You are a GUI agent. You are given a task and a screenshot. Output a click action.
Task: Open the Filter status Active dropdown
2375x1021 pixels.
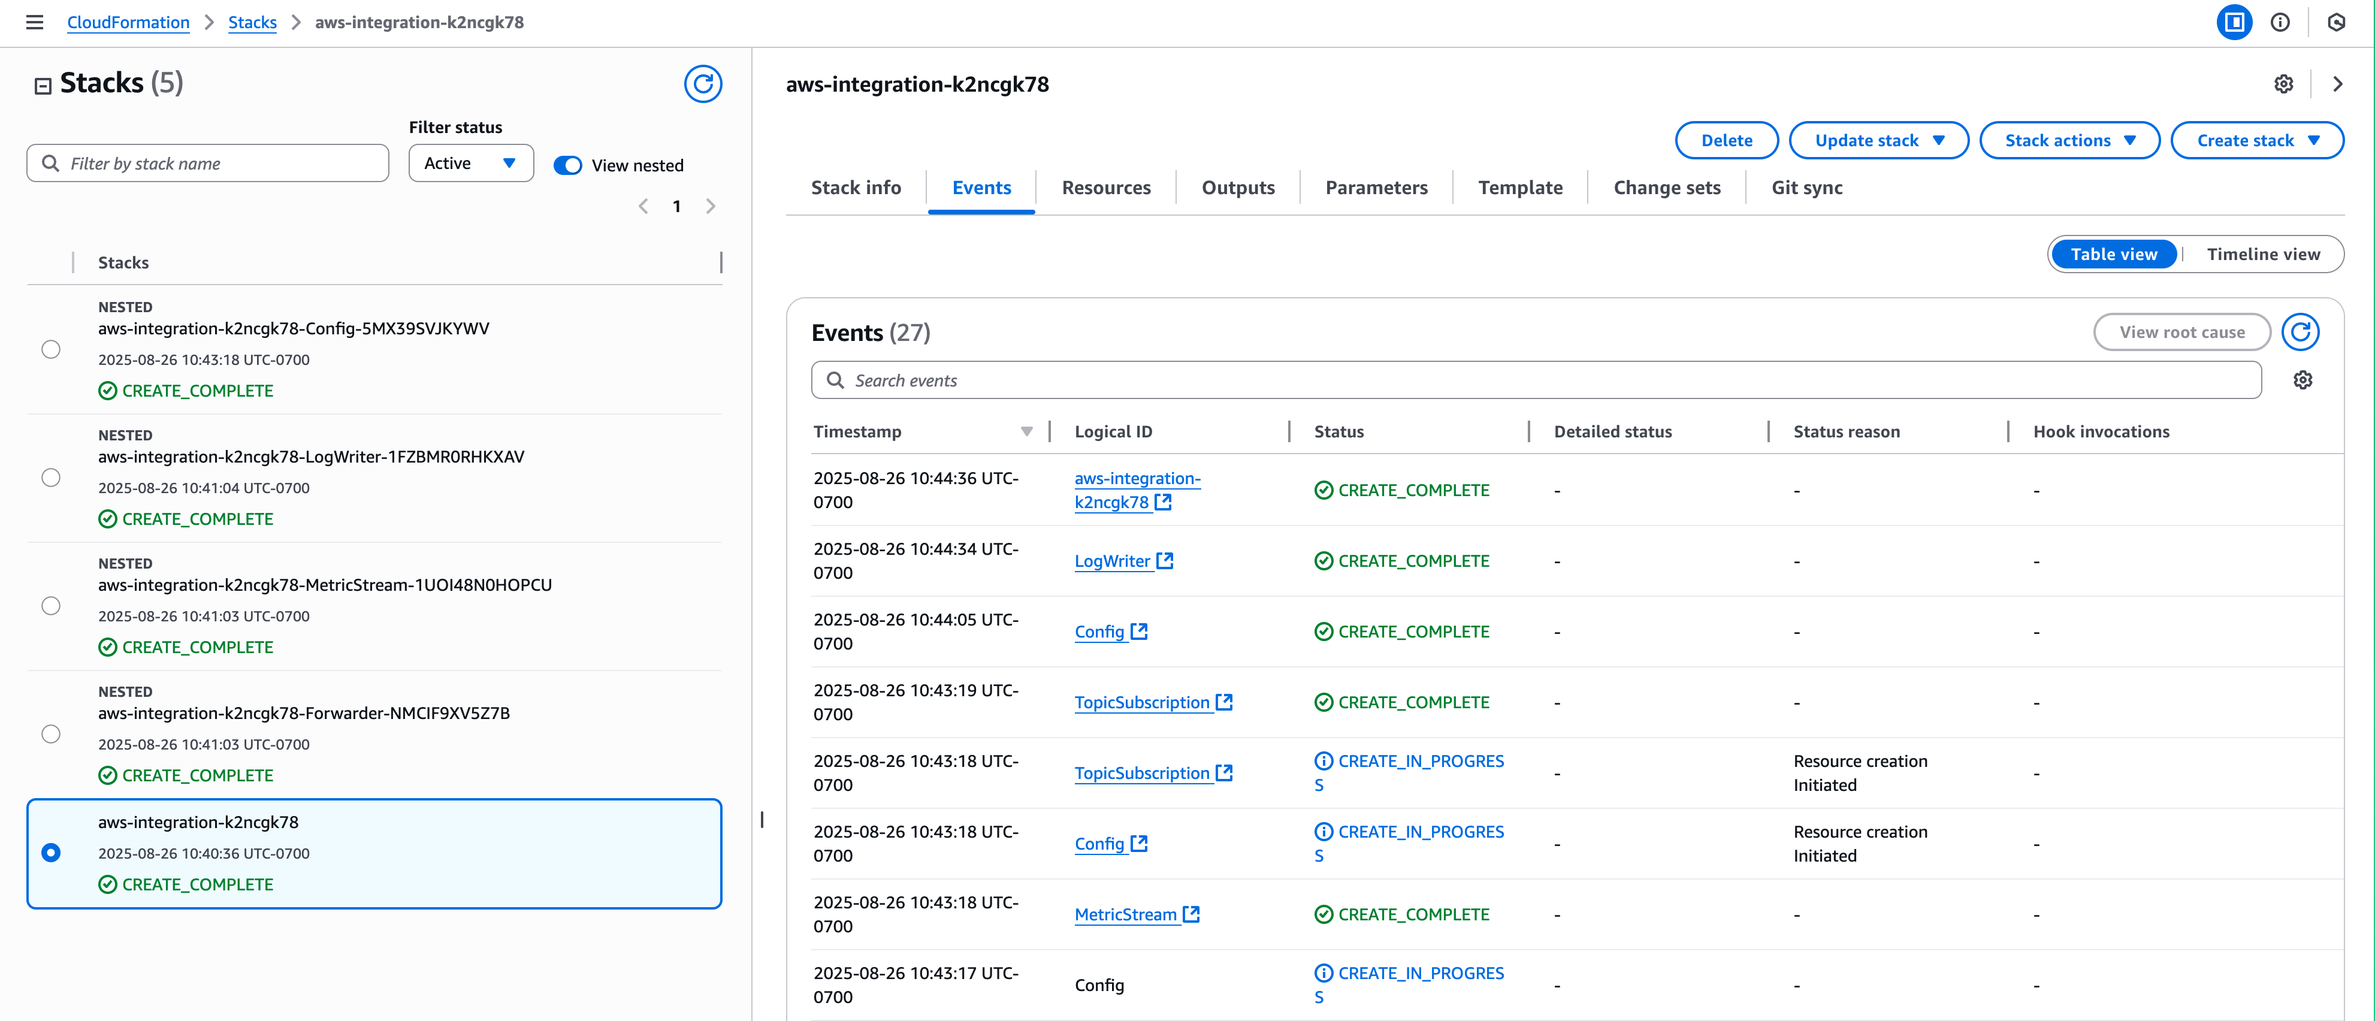click(470, 163)
